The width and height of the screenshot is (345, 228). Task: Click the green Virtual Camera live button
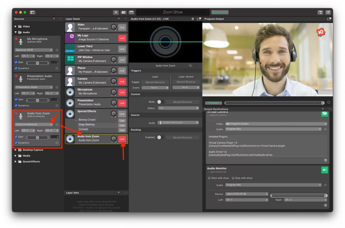325,114
